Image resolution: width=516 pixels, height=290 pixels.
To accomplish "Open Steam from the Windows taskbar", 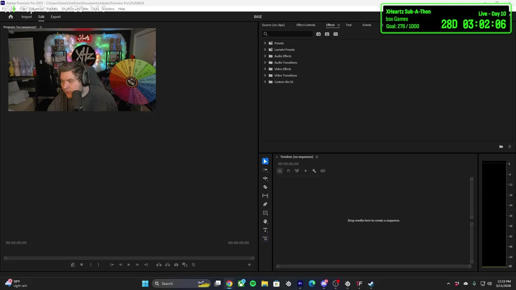I will click(x=371, y=284).
